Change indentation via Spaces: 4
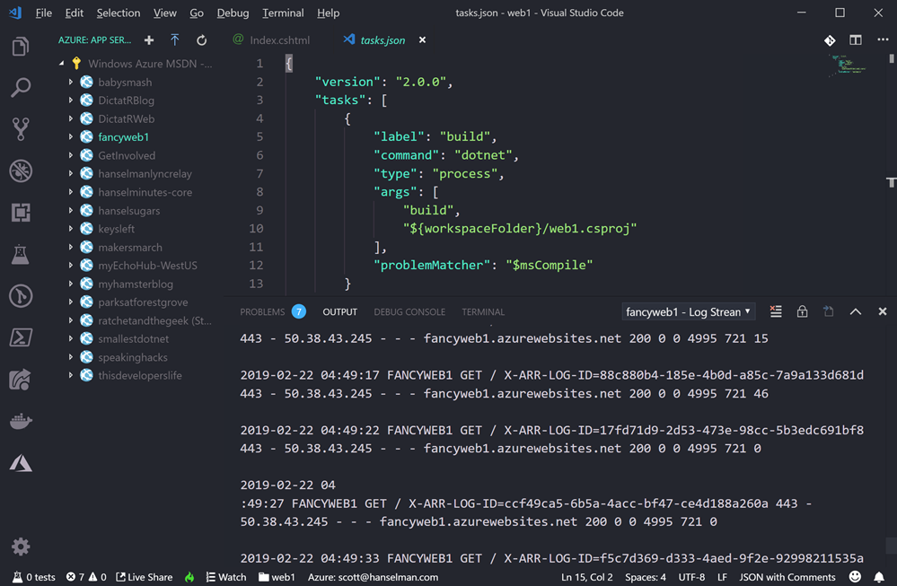This screenshot has width=897, height=586. [x=646, y=577]
